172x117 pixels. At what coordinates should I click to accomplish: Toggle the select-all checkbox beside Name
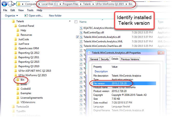tap(76, 22)
